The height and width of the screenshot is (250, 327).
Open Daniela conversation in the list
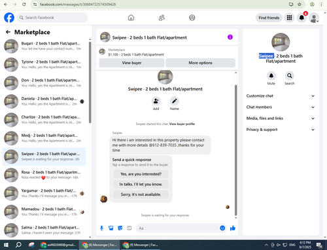coord(44,101)
